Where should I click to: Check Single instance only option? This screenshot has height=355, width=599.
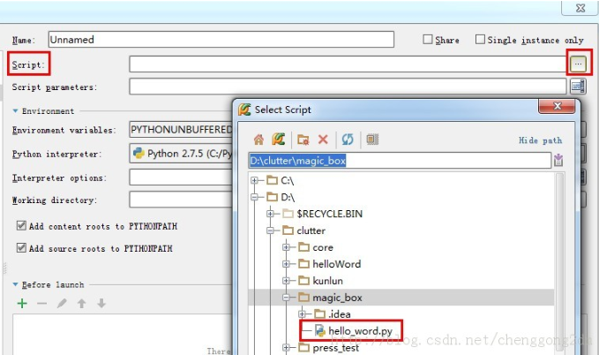click(480, 40)
